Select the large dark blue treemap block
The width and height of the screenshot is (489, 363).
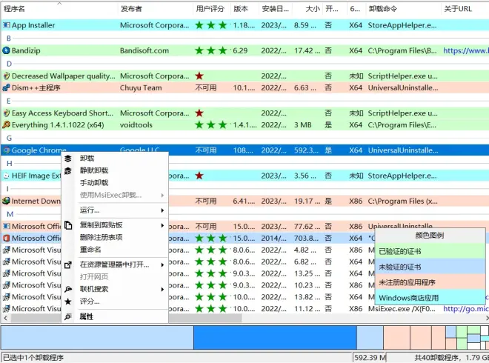click(x=275, y=337)
